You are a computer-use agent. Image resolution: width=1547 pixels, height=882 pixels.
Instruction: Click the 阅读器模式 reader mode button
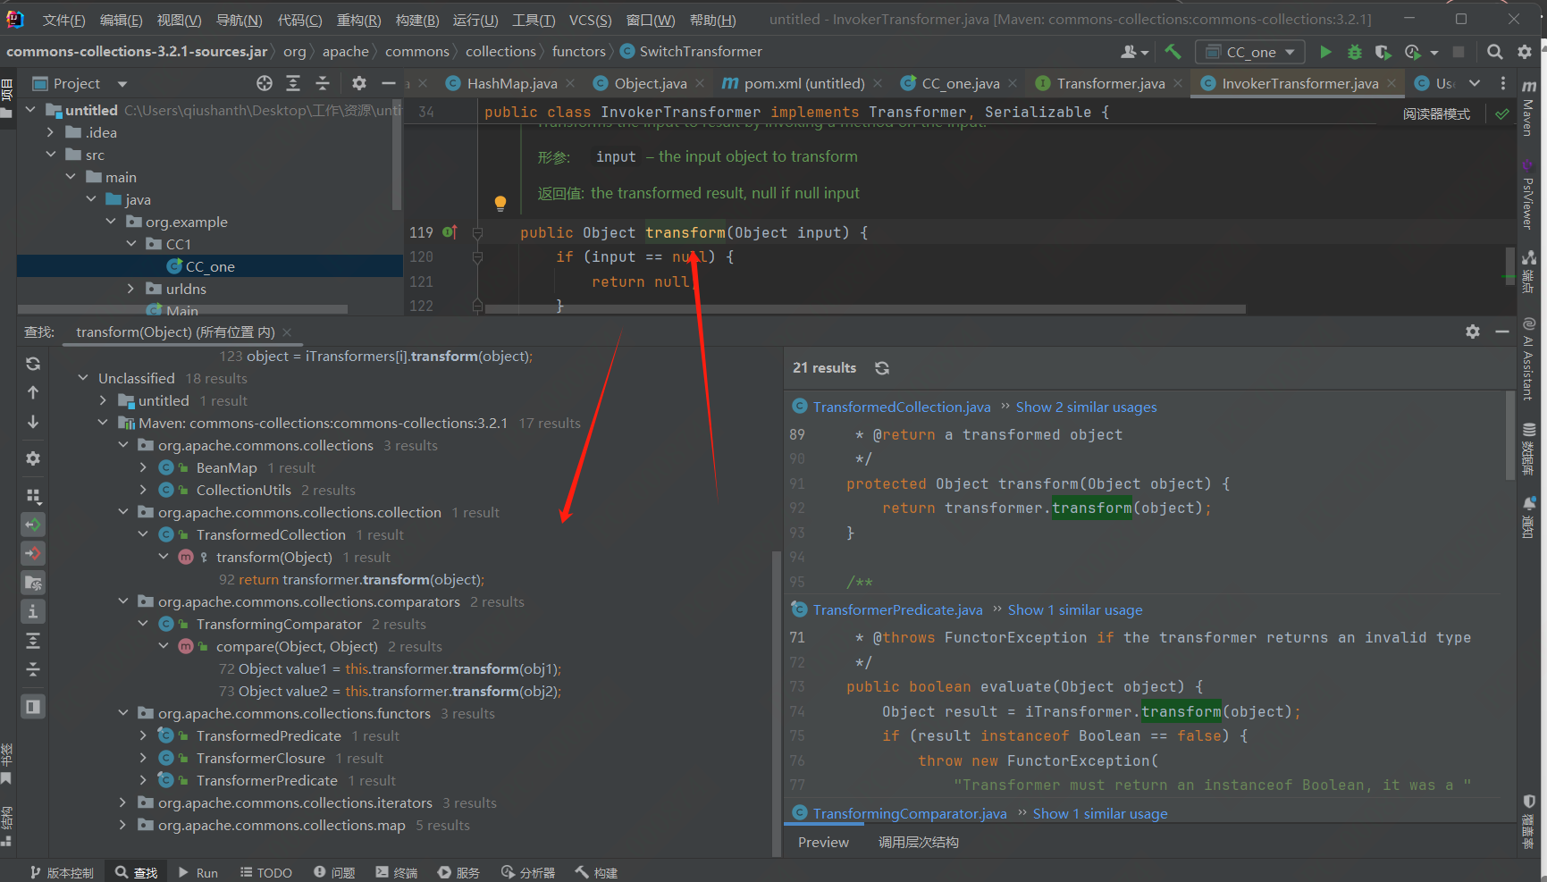point(1436,113)
